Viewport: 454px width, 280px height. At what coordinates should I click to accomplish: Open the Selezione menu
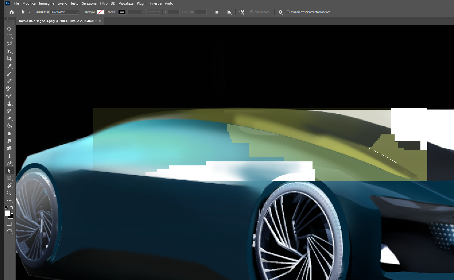(89, 3)
